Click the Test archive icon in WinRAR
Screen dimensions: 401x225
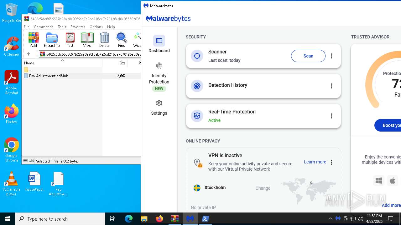[70, 40]
